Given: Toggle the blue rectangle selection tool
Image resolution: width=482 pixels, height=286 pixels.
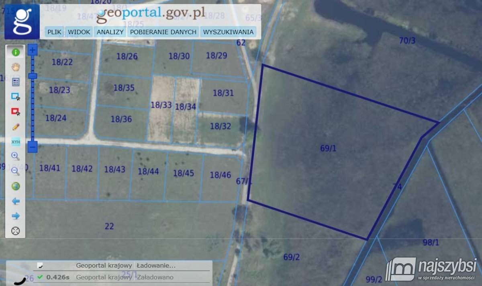Looking at the screenshot, I should tap(15, 97).
